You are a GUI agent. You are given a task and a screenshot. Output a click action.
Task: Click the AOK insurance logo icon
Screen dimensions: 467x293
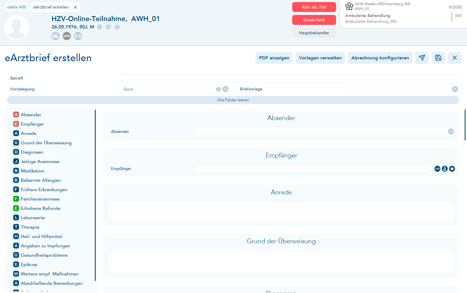349,6
